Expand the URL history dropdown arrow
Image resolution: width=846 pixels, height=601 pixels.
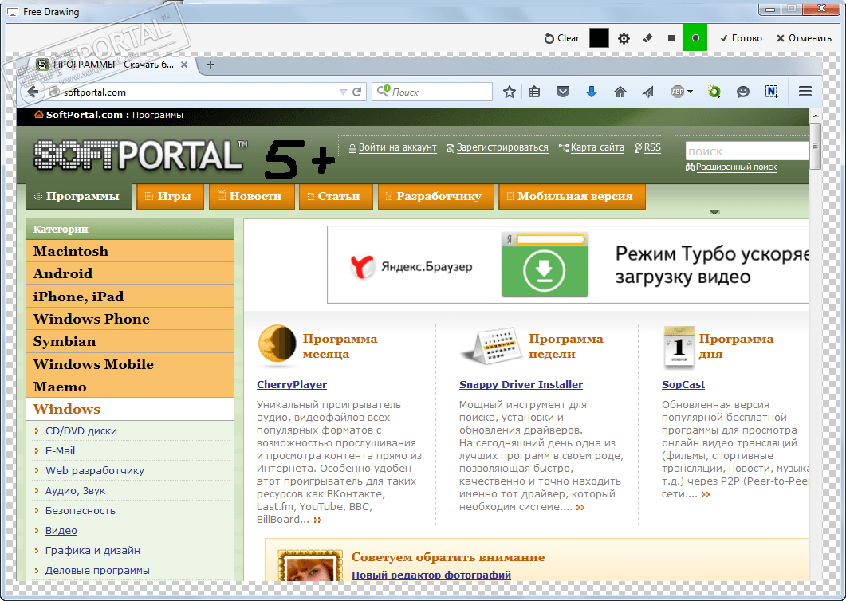(x=343, y=92)
